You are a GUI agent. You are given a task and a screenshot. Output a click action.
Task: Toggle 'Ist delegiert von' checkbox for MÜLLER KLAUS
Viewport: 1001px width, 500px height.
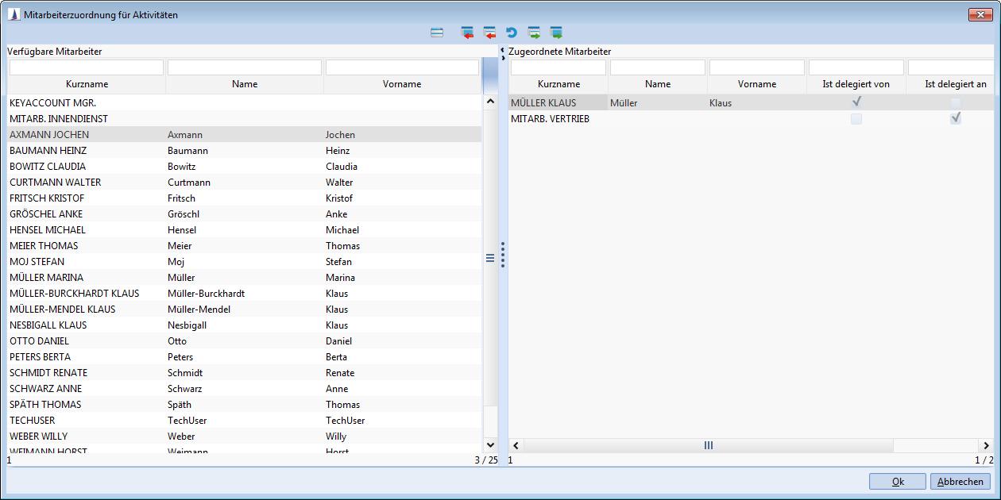856,102
